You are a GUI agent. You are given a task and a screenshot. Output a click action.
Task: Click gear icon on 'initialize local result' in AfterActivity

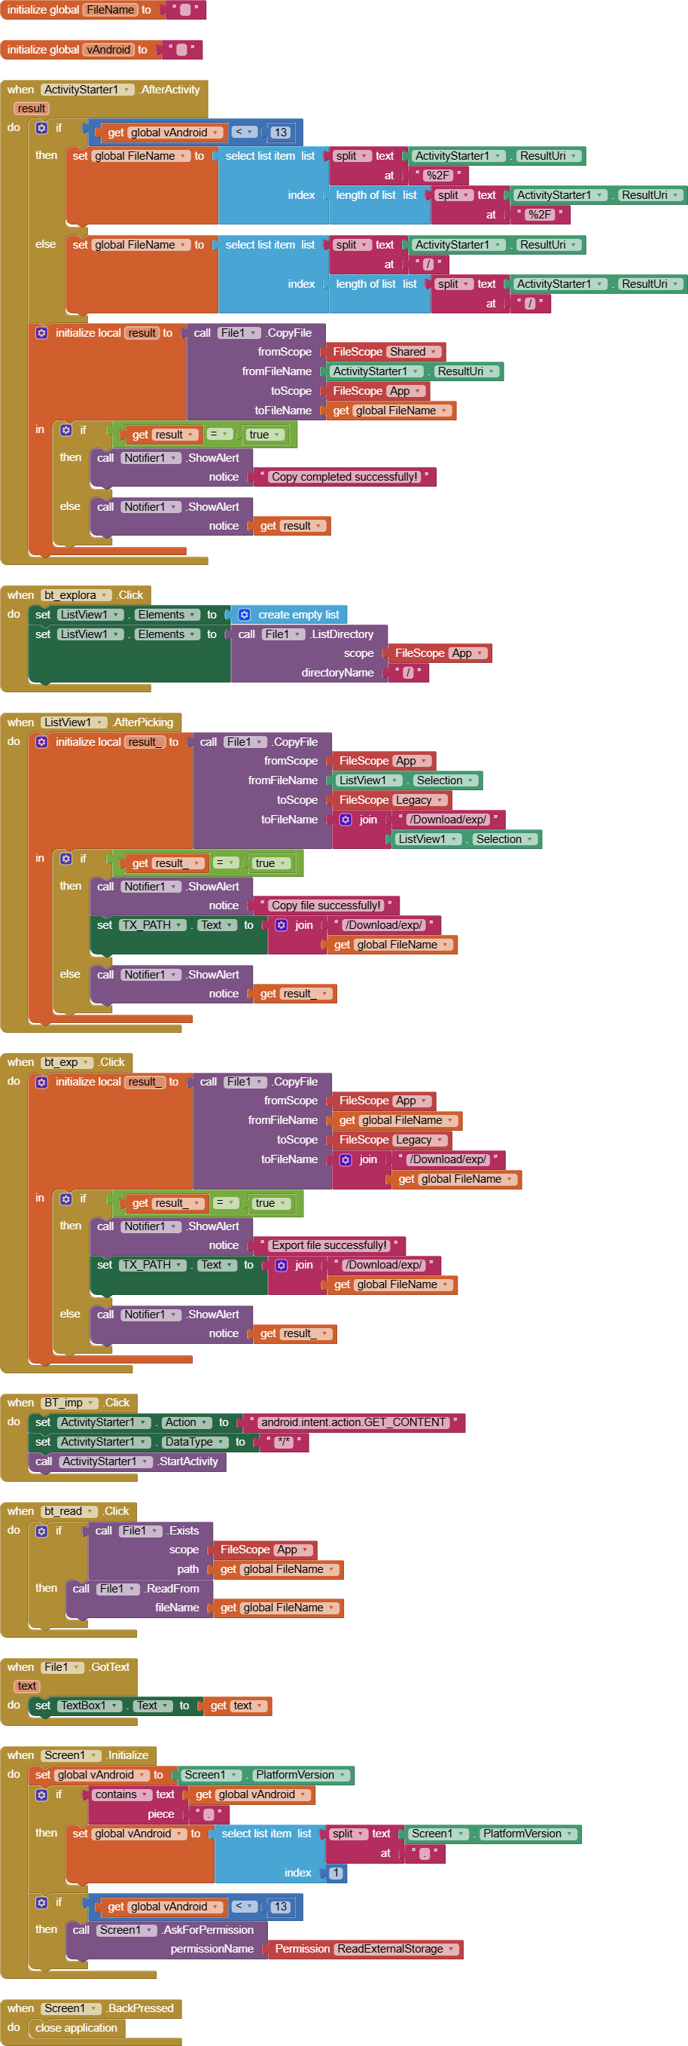[42, 333]
